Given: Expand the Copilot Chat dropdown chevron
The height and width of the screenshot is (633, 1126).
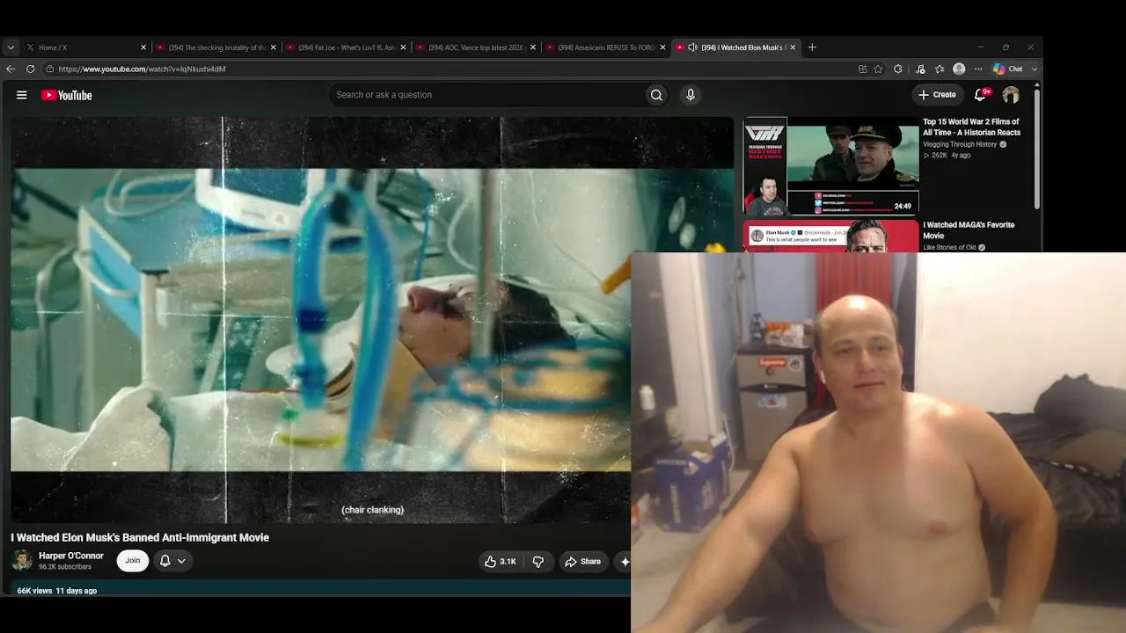Looking at the screenshot, I should pos(1035,69).
